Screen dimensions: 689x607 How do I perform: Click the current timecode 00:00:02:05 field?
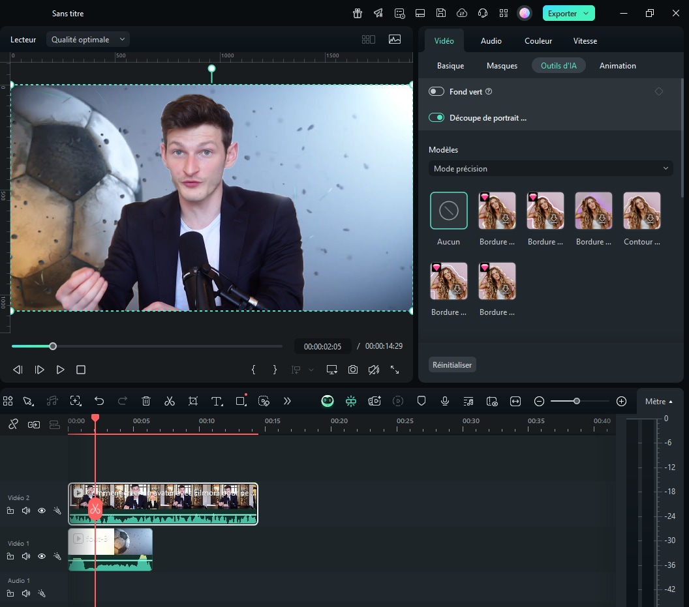(322, 347)
